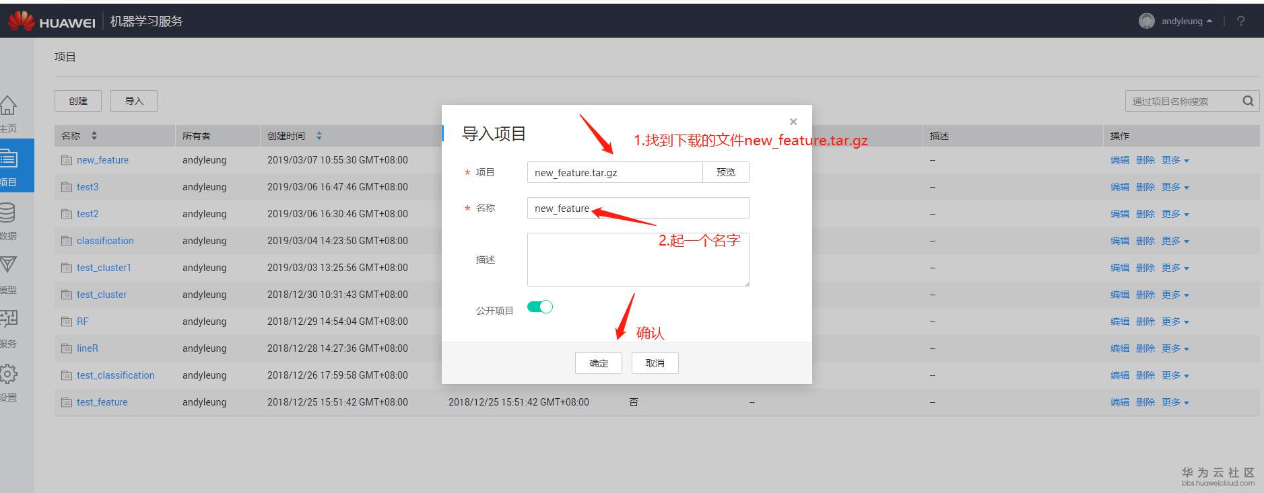Click 删除 delete for test_cluster row
The image size is (1264, 493).
coord(1145,295)
